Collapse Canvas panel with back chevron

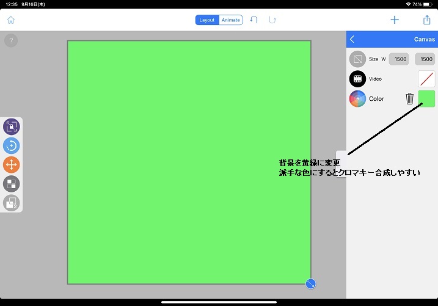point(352,39)
